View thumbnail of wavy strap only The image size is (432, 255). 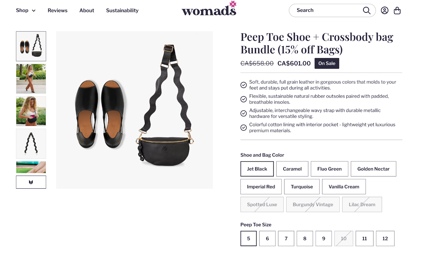click(31, 144)
